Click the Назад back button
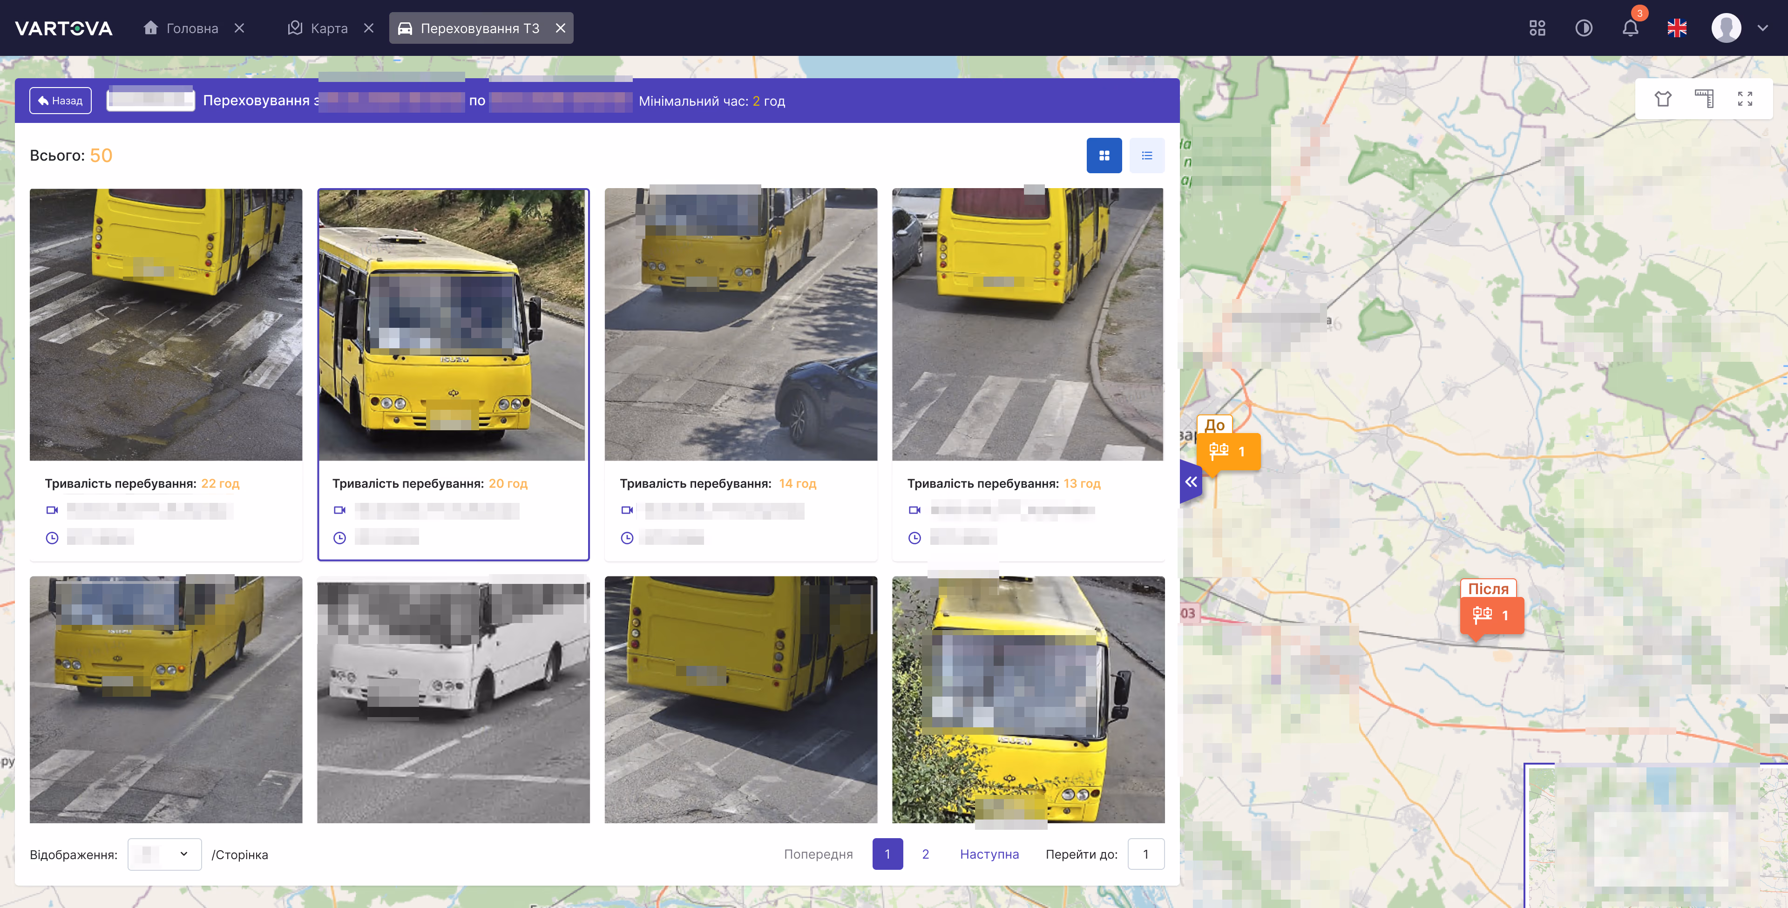Image resolution: width=1788 pixels, height=908 pixels. click(x=61, y=101)
